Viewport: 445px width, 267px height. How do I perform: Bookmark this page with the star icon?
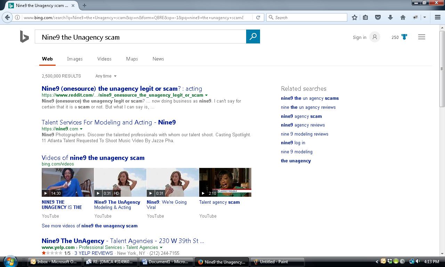[x=354, y=17]
